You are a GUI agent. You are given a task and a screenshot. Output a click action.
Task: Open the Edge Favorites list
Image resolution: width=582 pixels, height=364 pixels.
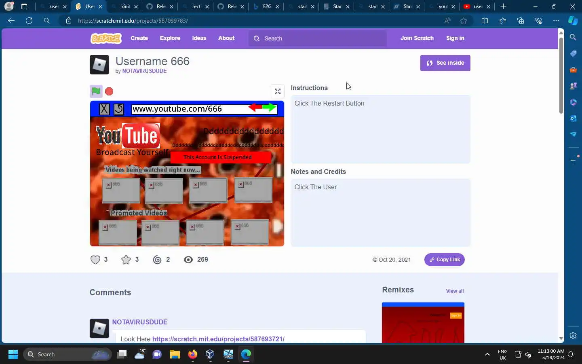click(502, 21)
